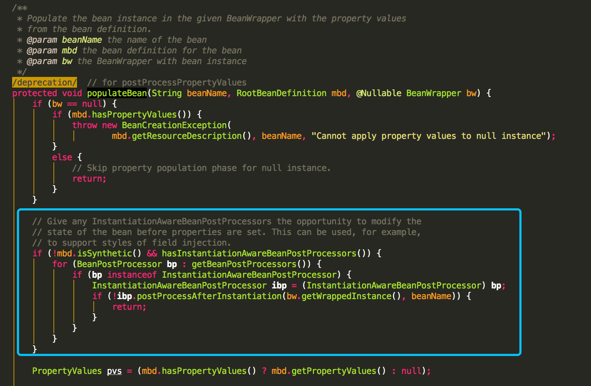This screenshot has height=386, width=591.
Task: Click the getResourceDescription() method call
Action: [191, 136]
